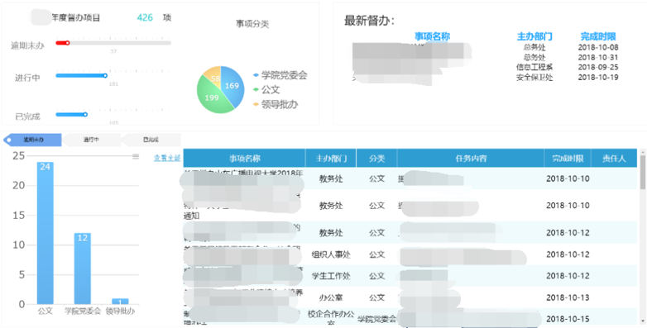This screenshot has width=647, height=328.
Task: Click the 领导批办 axis label under bar chart
Action: [120, 311]
